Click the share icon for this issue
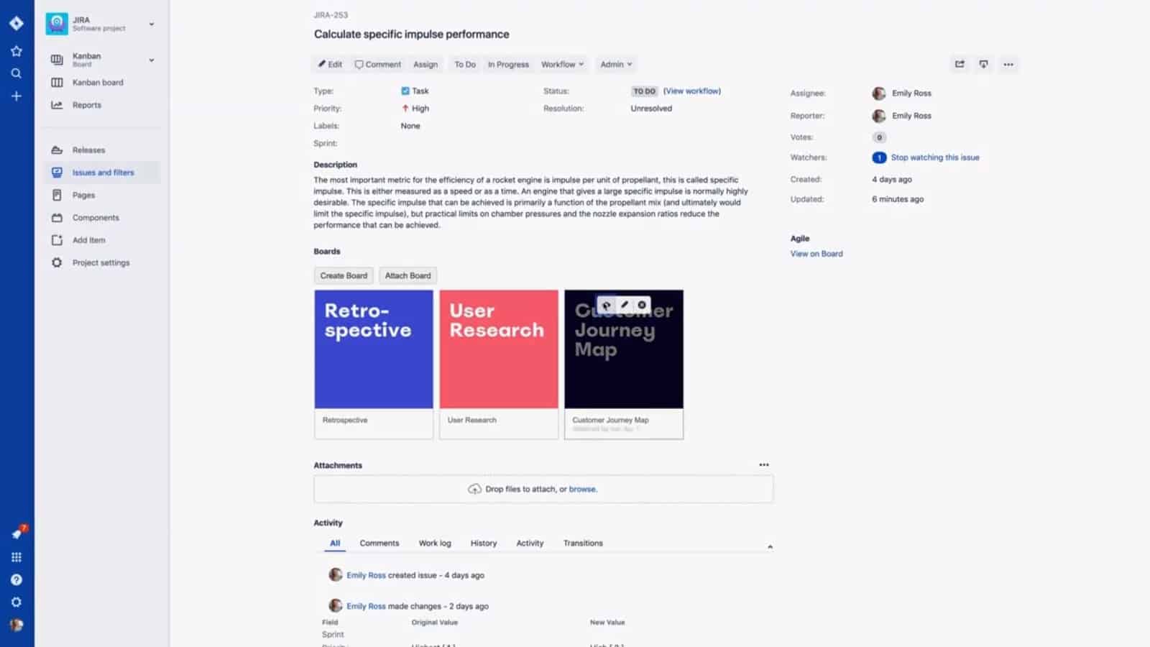The width and height of the screenshot is (1150, 647). click(959, 64)
